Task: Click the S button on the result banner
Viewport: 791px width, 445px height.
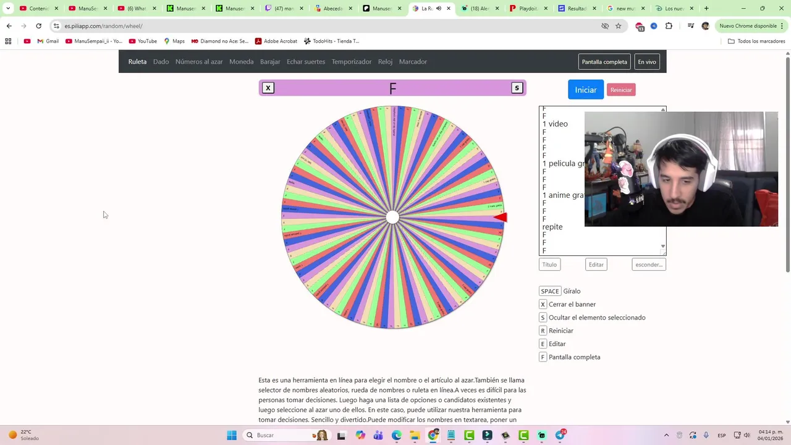Action: click(517, 88)
